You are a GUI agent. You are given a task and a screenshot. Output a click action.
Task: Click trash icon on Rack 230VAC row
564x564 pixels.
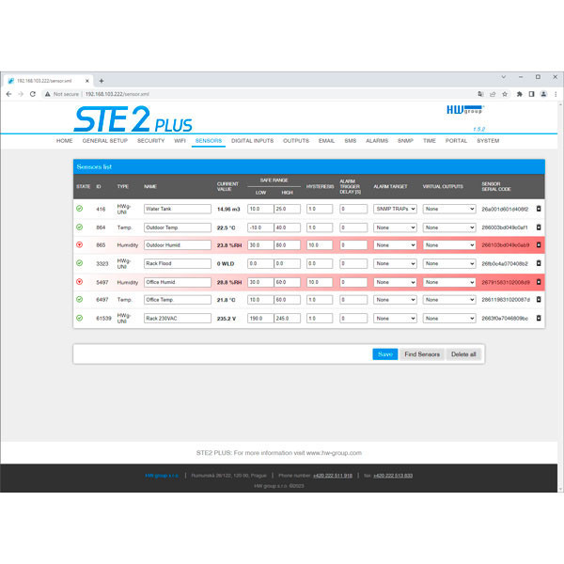539,318
